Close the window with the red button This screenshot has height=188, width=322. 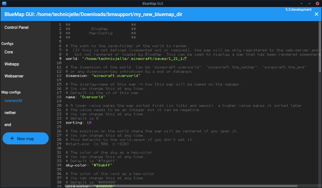click(x=317, y=4)
